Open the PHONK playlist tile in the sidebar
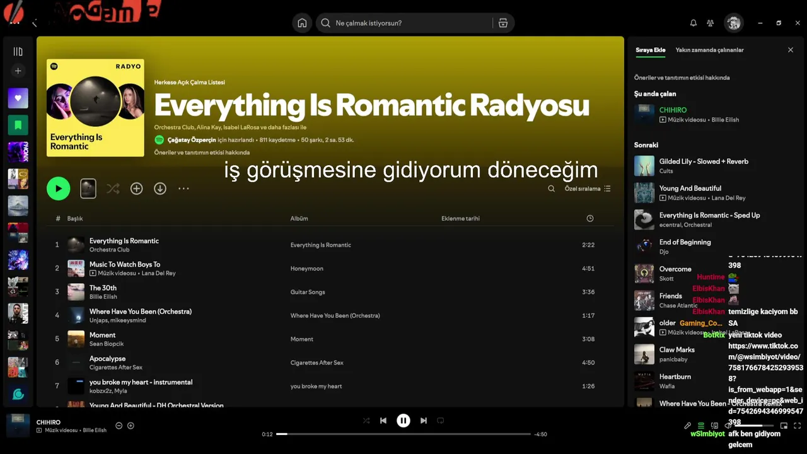Screen dimensions: 807x454 click(18, 152)
